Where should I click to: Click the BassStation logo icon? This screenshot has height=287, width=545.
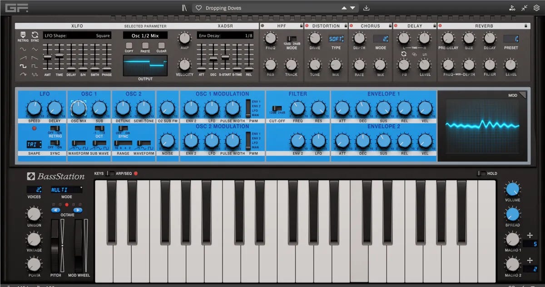30,176
